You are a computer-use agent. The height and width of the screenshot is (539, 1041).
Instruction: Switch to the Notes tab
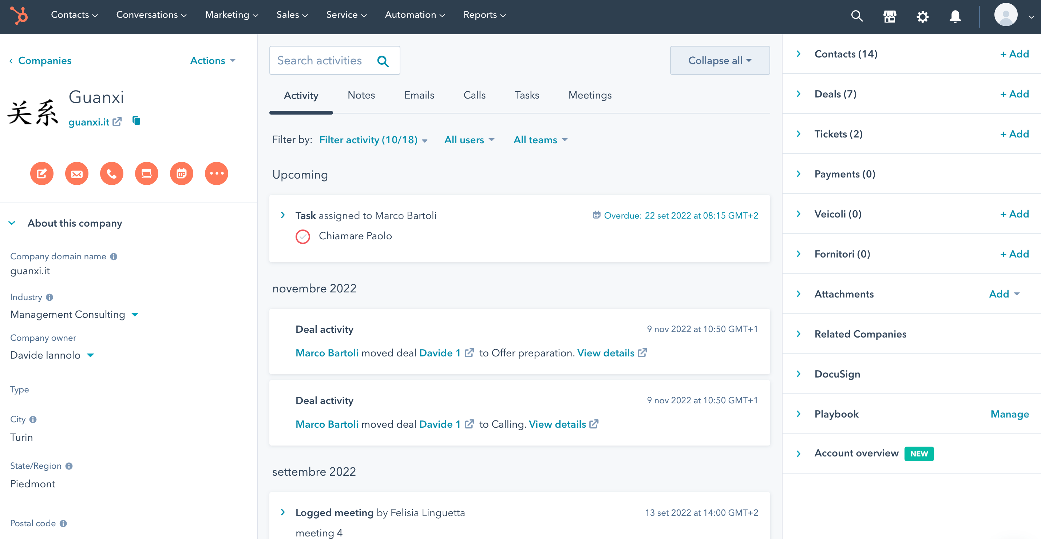361,95
